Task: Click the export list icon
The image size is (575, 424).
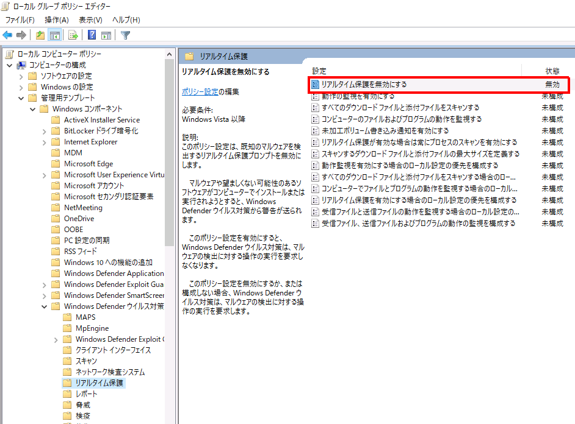Action: tap(73, 35)
